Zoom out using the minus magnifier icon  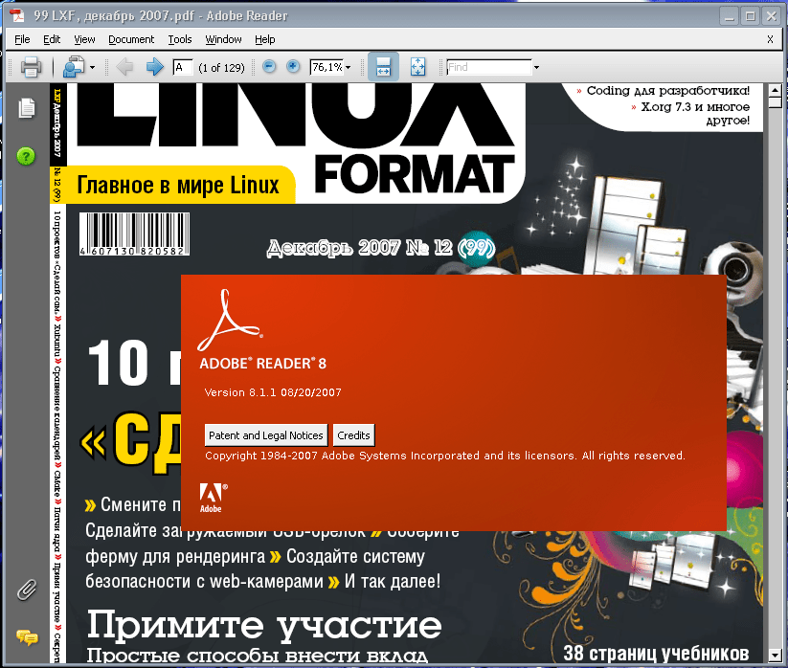(269, 67)
